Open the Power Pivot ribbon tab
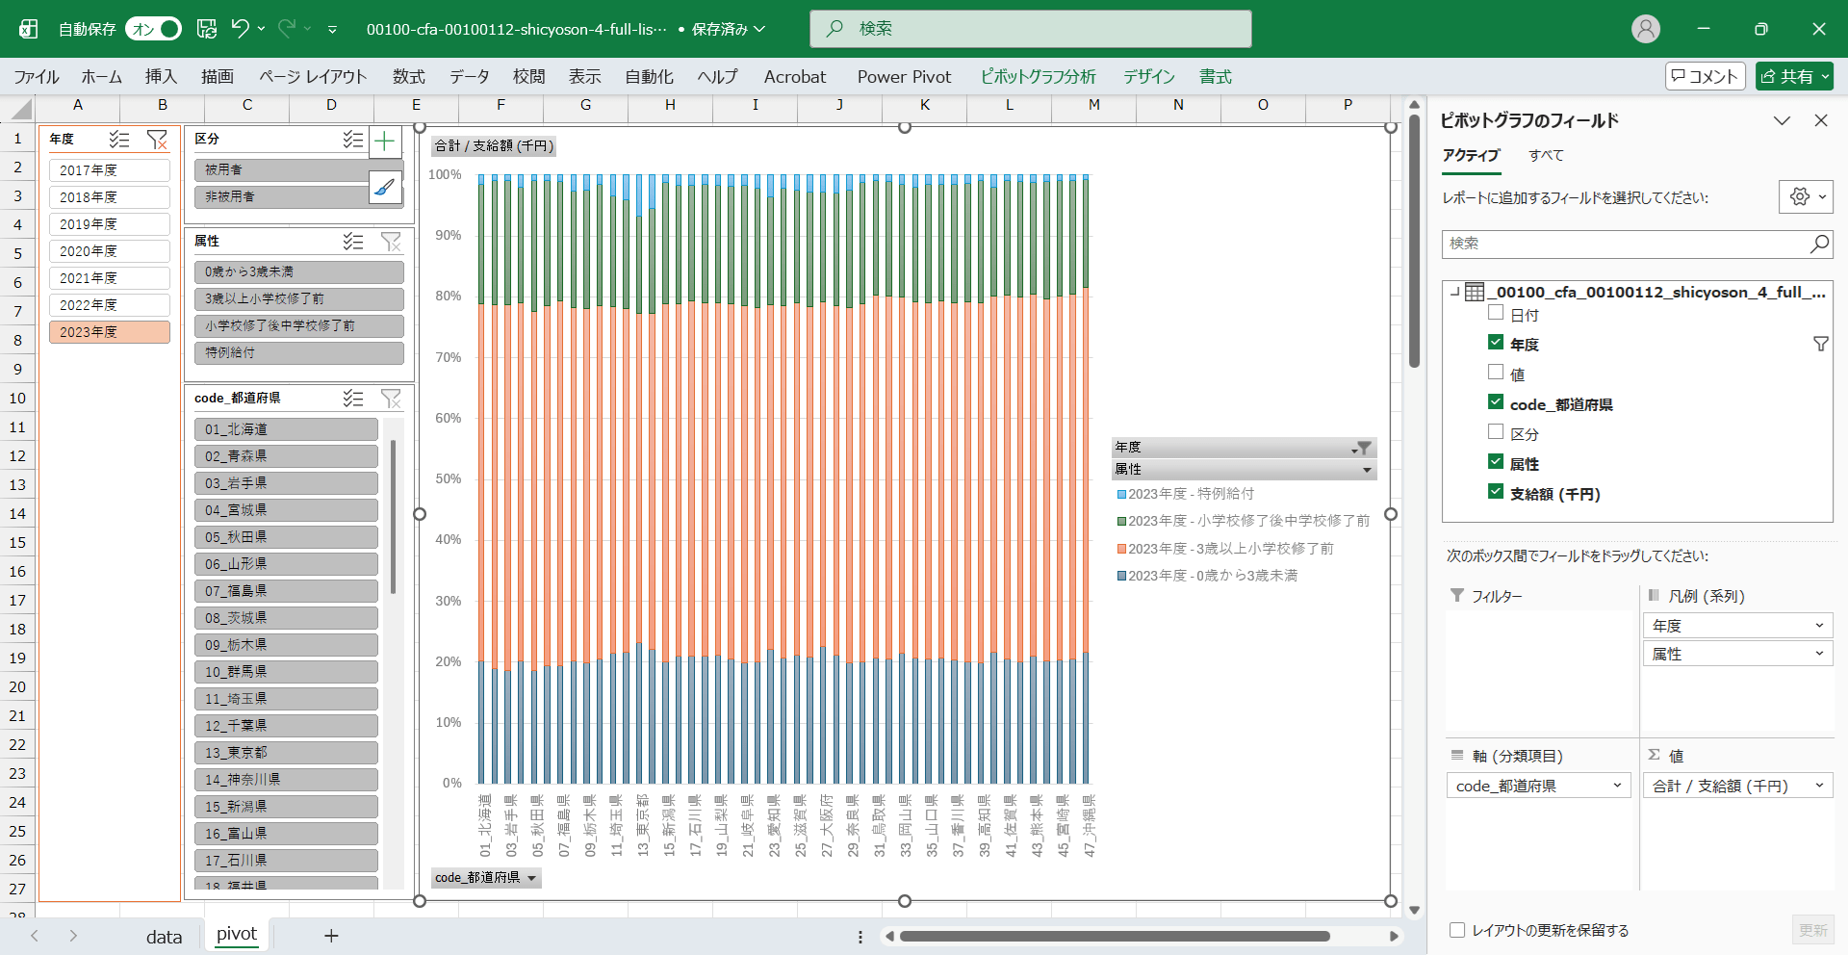The width and height of the screenshot is (1848, 955). 904,77
